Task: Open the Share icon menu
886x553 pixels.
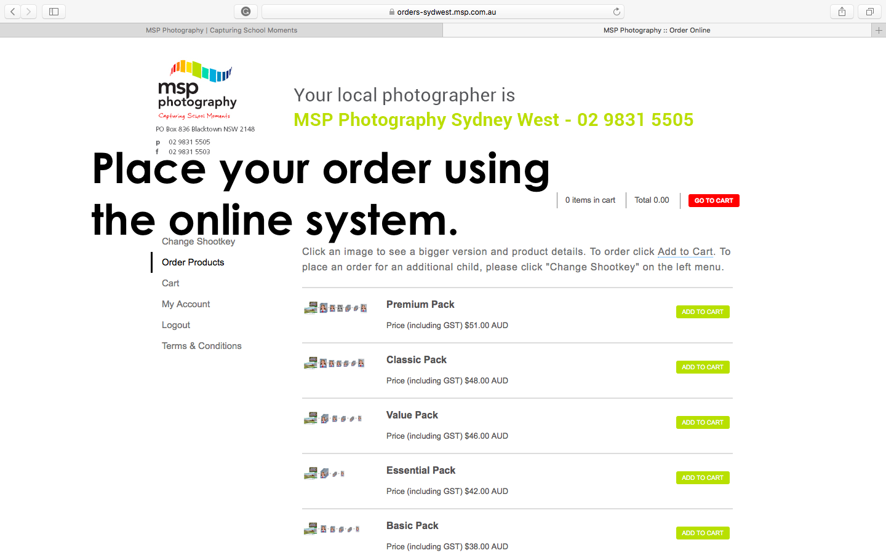Action: point(842,12)
